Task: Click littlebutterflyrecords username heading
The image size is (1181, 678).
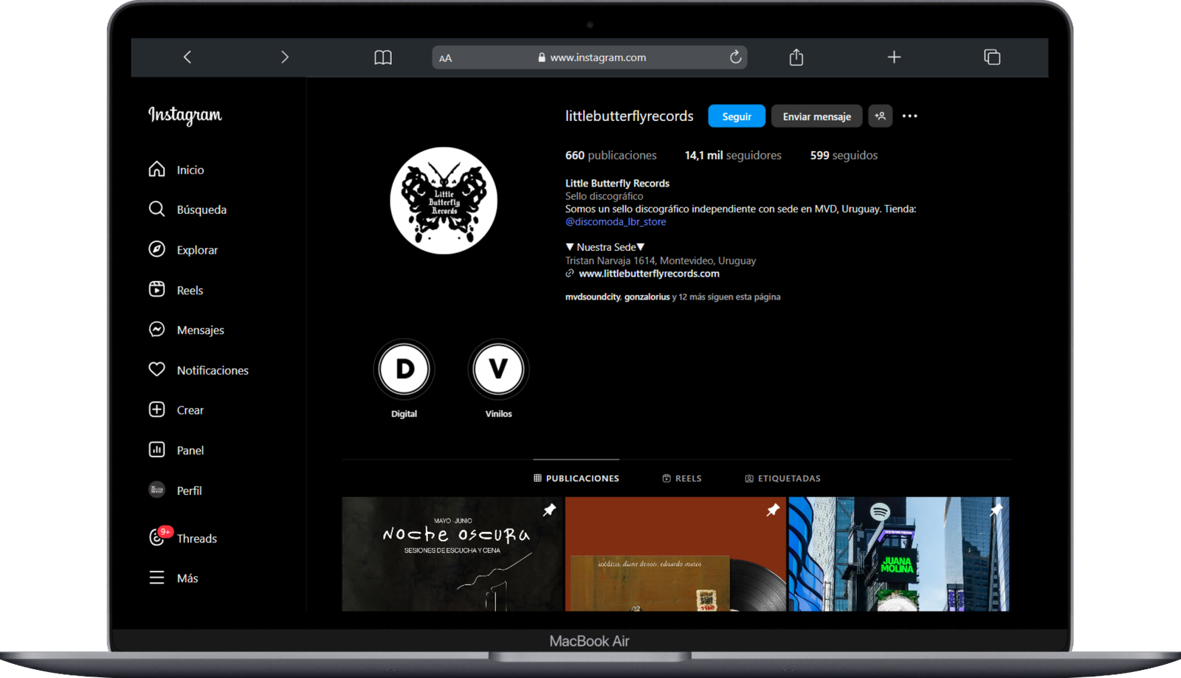Action: tap(629, 116)
